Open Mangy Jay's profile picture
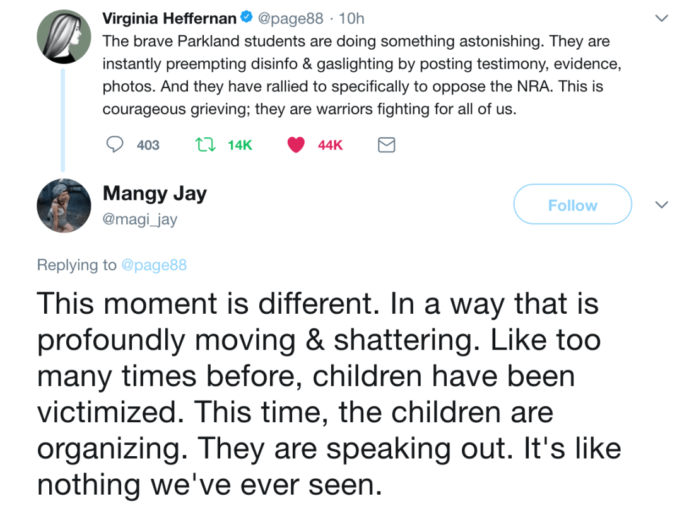This screenshot has height=511, width=694. click(x=64, y=205)
